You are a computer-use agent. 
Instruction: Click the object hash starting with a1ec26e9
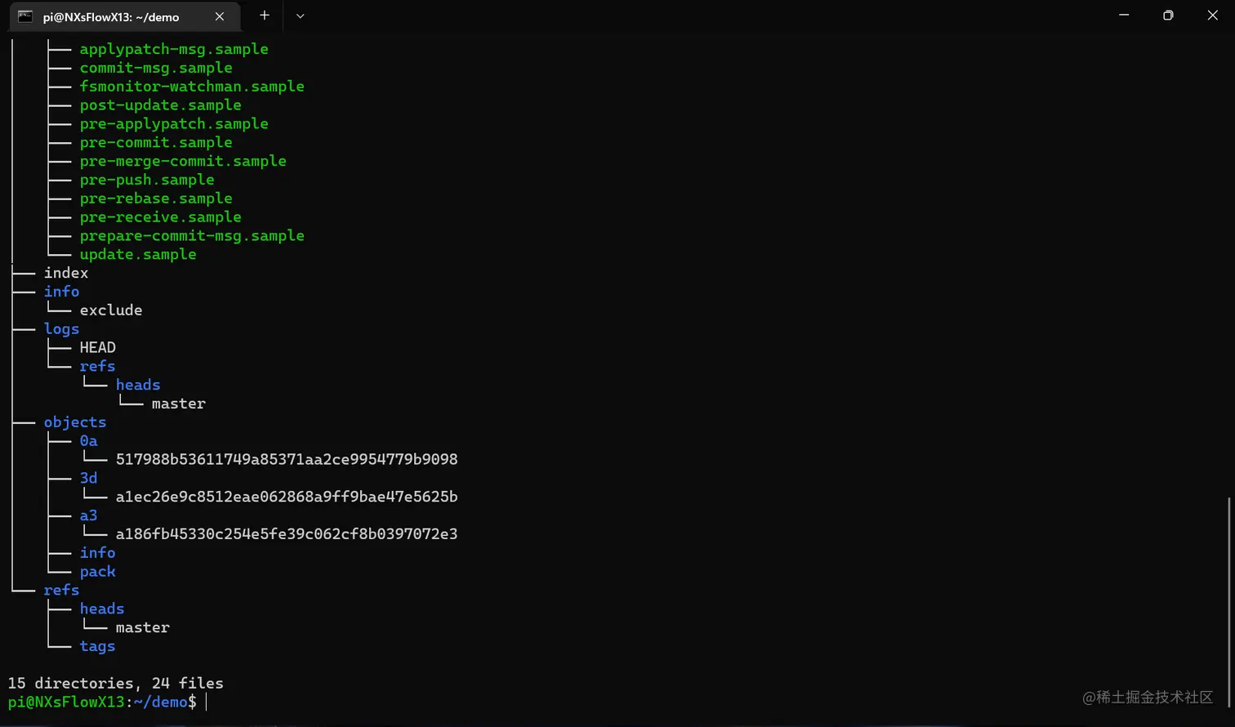point(287,497)
